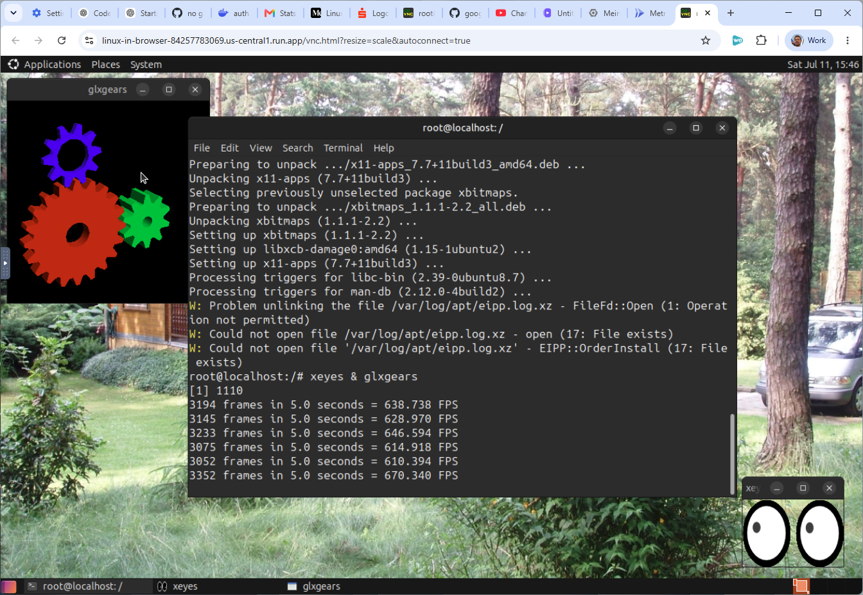Minimize the xeyes window
The image size is (863, 595).
click(x=776, y=488)
